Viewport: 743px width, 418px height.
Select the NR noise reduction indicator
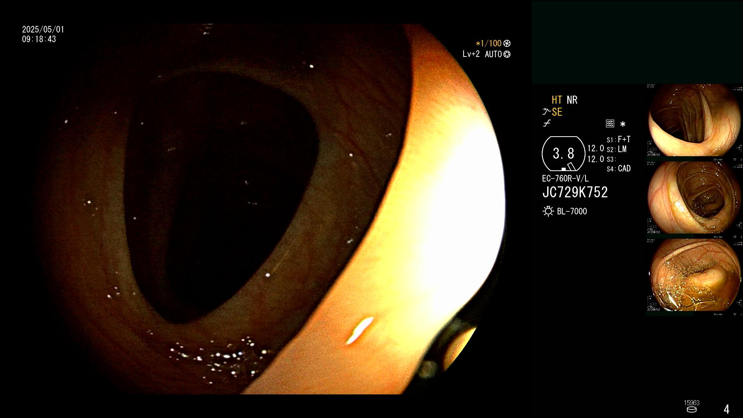pos(572,100)
